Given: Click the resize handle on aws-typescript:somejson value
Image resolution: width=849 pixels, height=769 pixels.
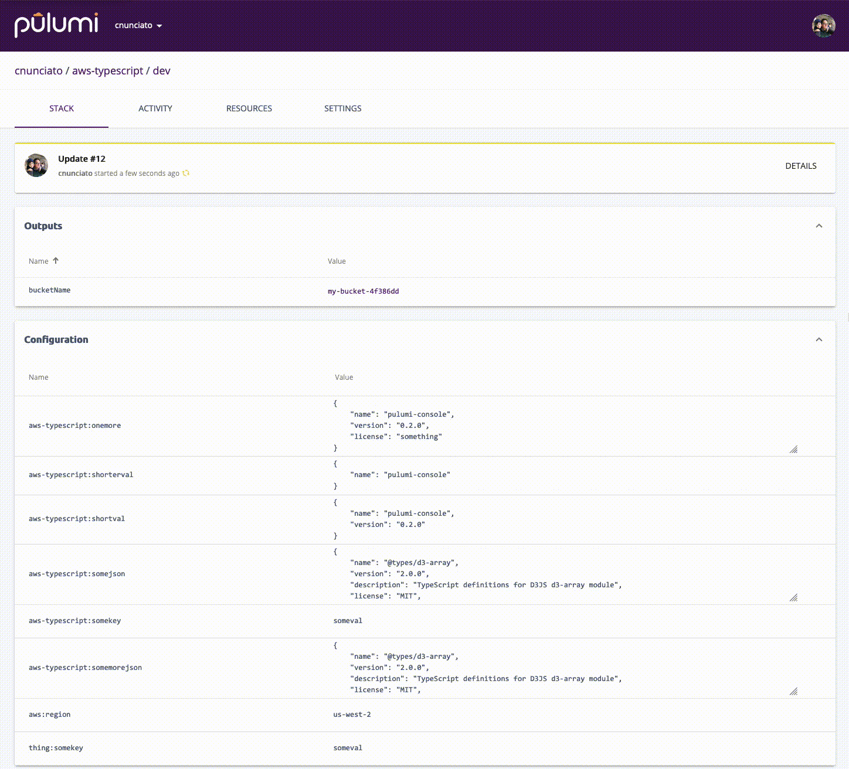Looking at the screenshot, I should (794, 597).
